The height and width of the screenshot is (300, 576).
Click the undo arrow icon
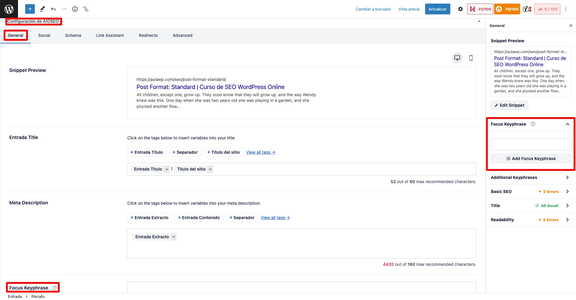53,9
